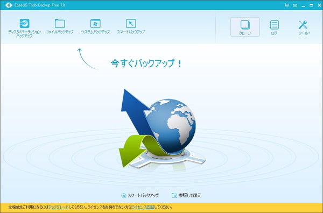Click the shopping cart icon in title bar
Viewport: 323px width, 213px height.
click(286, 5)
